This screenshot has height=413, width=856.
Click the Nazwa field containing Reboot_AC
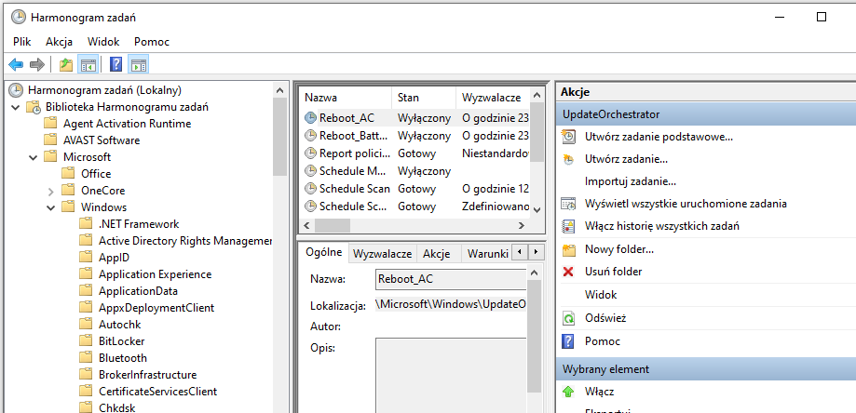pyautogui.click(x=451, y=279)
